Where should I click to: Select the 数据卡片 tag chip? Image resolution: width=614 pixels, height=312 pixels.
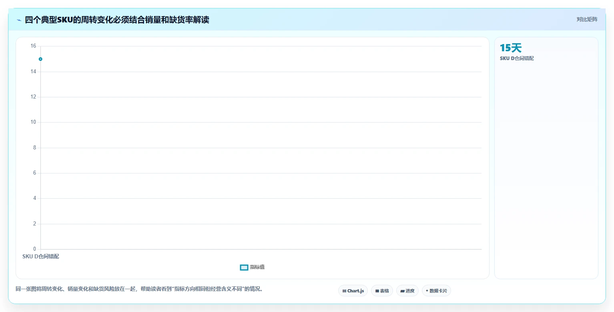pyautogui.click(x=436, y=291)
